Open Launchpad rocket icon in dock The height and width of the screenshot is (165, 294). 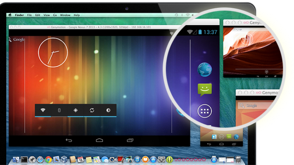[x=32, y=160]
